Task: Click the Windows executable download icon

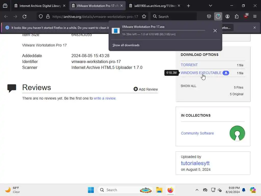Action: [226, 73]
